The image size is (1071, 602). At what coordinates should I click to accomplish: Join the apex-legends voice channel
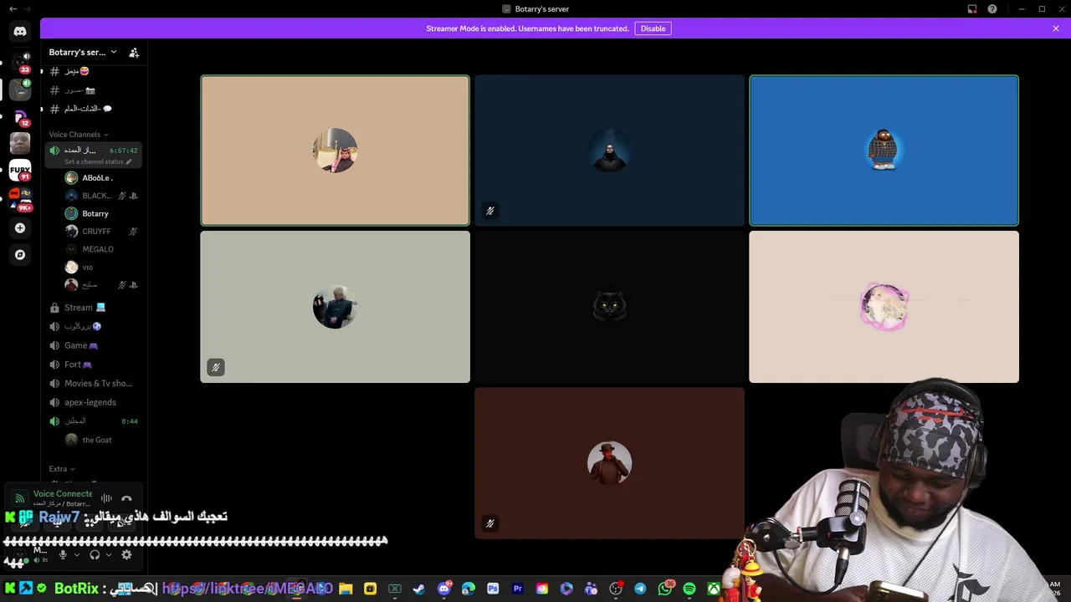point(93,402)
